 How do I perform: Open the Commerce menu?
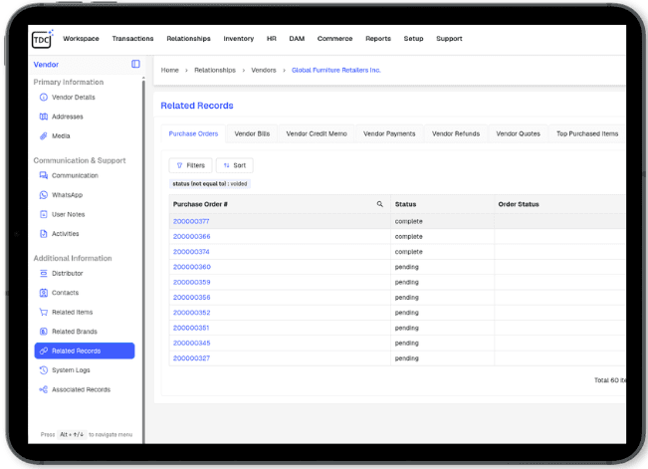tap(334, 39)
